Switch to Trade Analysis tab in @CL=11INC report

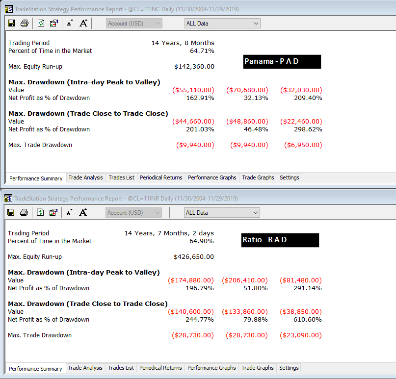85,177
